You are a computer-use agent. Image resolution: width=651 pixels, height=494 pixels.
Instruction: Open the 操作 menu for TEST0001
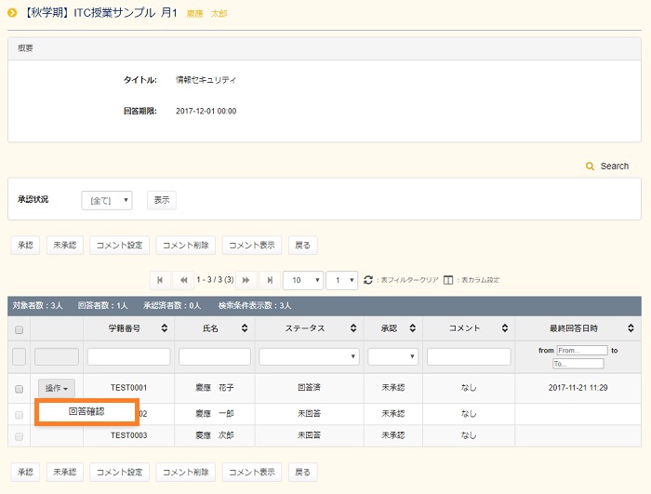pos(56,388)
